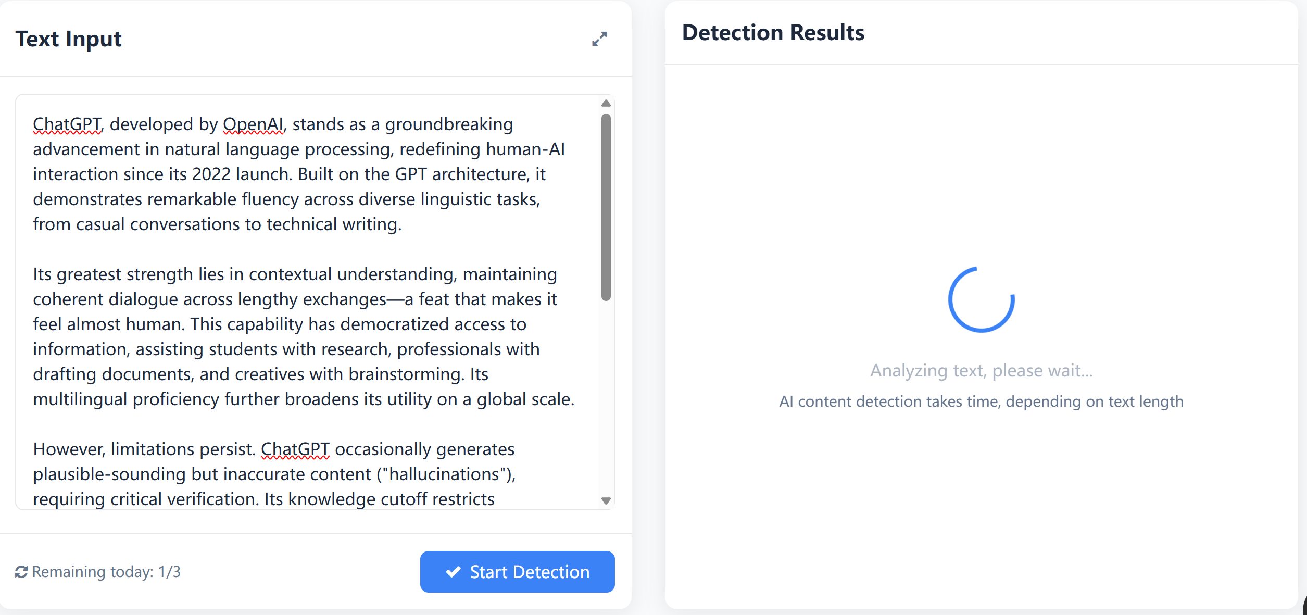Click the expand text input icon
This screenshot has height=615, width=1307.
tap(599, 39)
